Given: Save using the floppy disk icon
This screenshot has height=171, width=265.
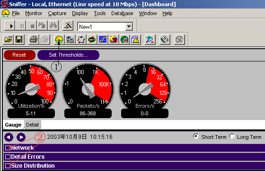Looking at the screenshot, I should (19, 40).
